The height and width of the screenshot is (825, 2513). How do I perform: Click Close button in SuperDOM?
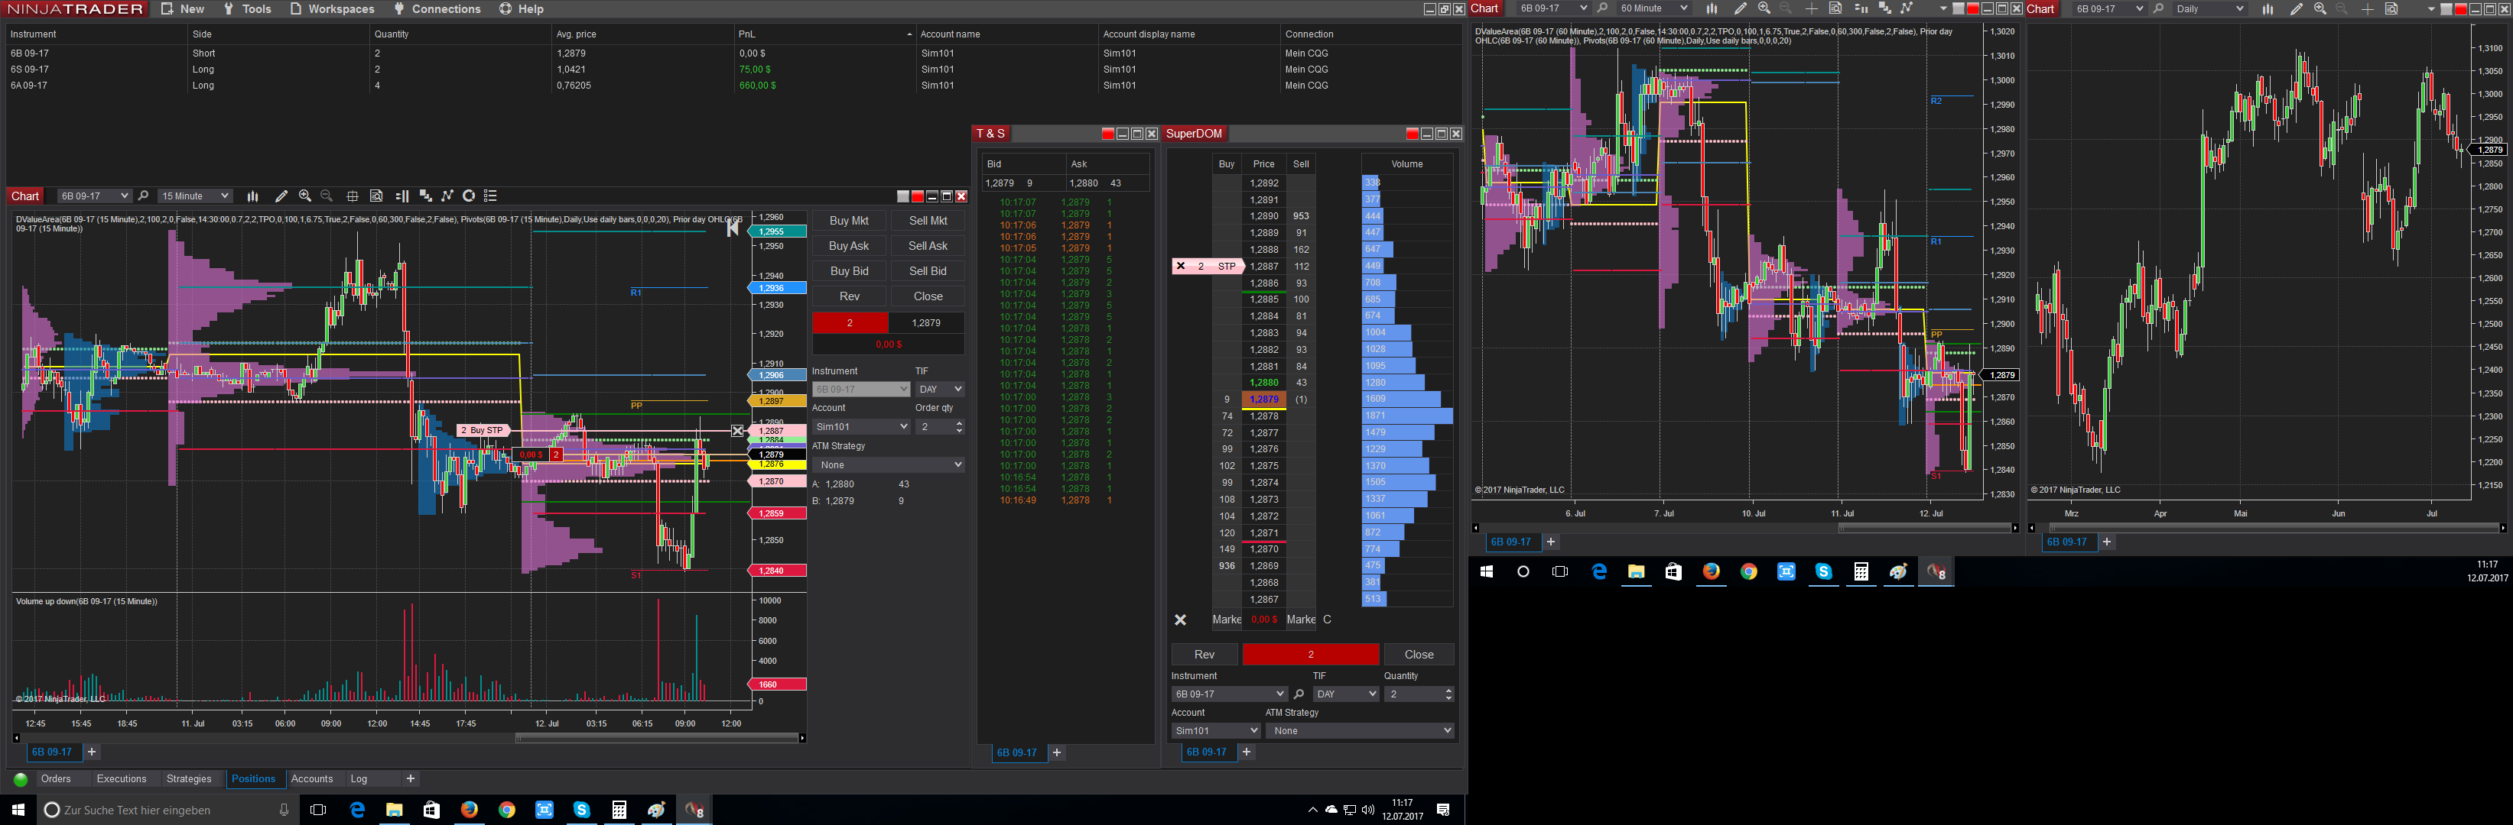(x=1419, y=655)
